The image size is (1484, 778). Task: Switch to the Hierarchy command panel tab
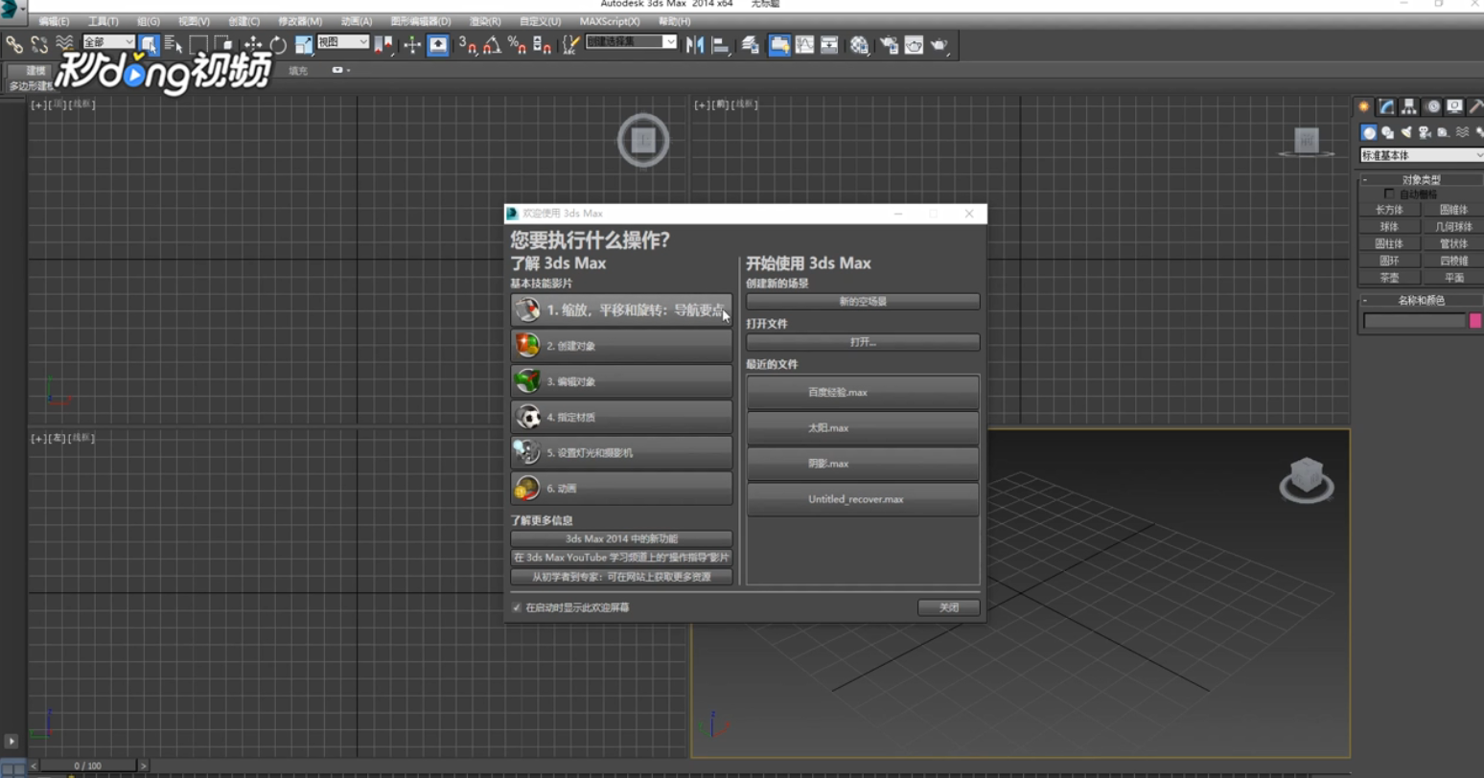click(1408, 106)
